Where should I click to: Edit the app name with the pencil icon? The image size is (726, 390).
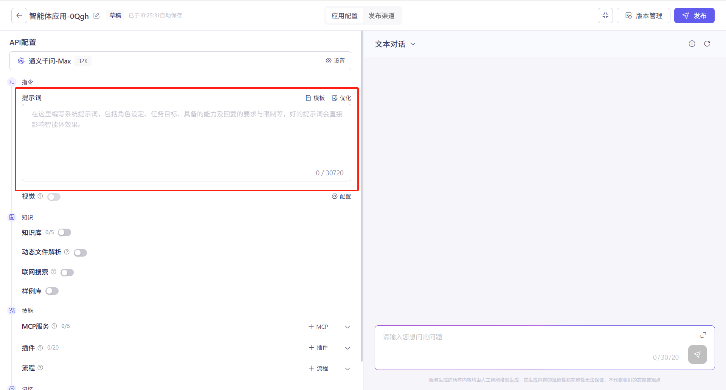(96, 15)
